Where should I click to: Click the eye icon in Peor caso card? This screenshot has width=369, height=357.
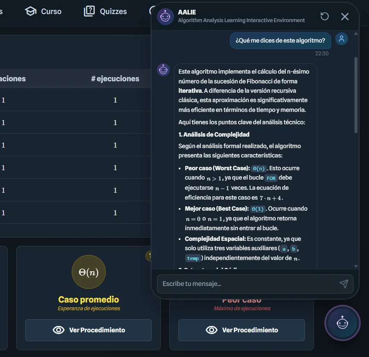coord(211,330)
